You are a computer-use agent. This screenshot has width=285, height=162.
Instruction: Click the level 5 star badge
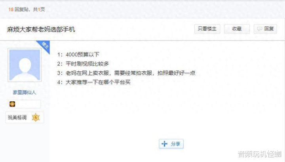pyautogui.click(x=36, y=117)
